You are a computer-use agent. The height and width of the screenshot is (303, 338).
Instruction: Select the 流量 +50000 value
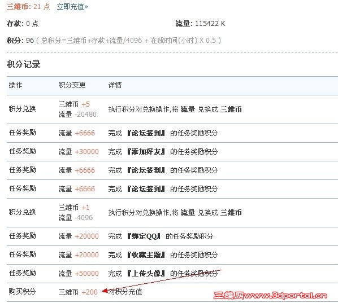pos(79,274)
